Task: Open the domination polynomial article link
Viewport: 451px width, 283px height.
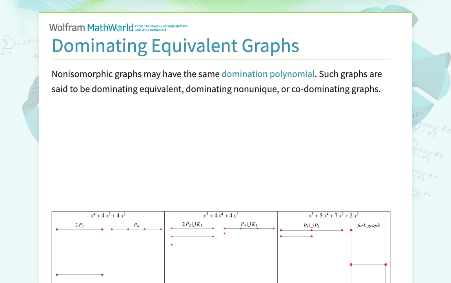Action: tap(268, 74)
